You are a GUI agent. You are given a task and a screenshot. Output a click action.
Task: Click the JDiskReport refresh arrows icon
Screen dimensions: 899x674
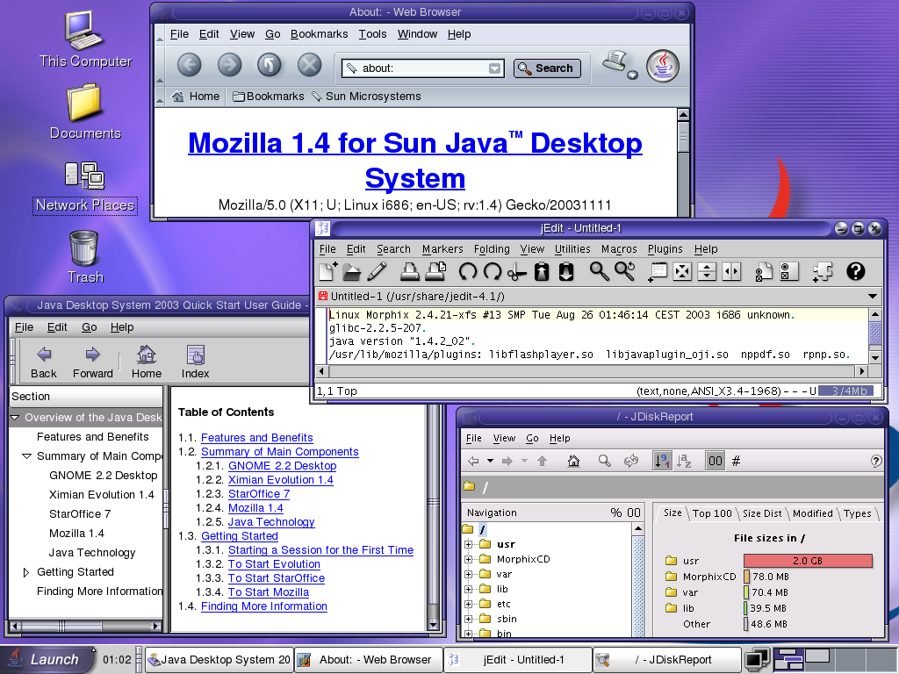(x=631, y=461)
